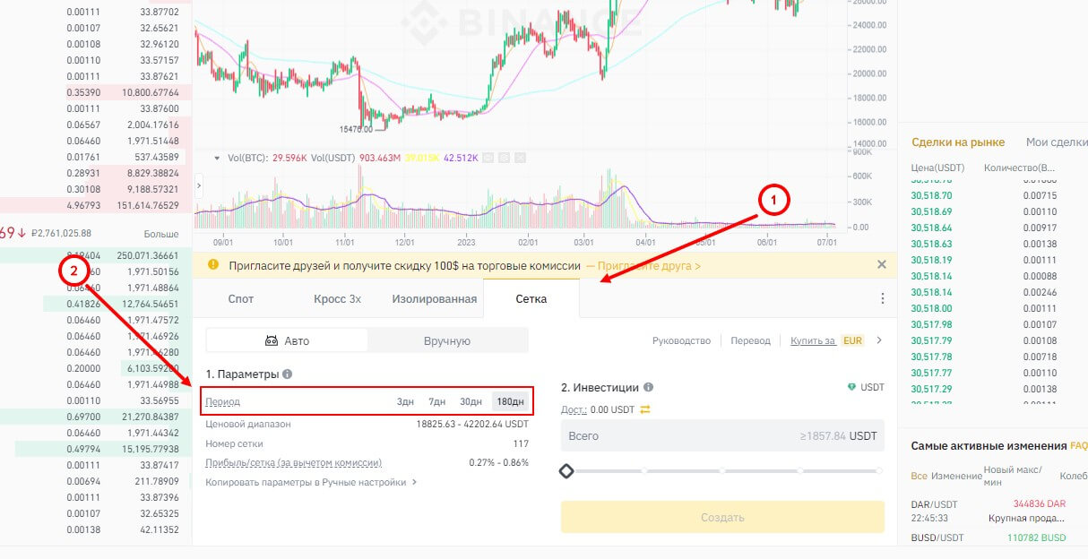
Task: Open the three-dot menu of the order panel
Action: point(882,298)
